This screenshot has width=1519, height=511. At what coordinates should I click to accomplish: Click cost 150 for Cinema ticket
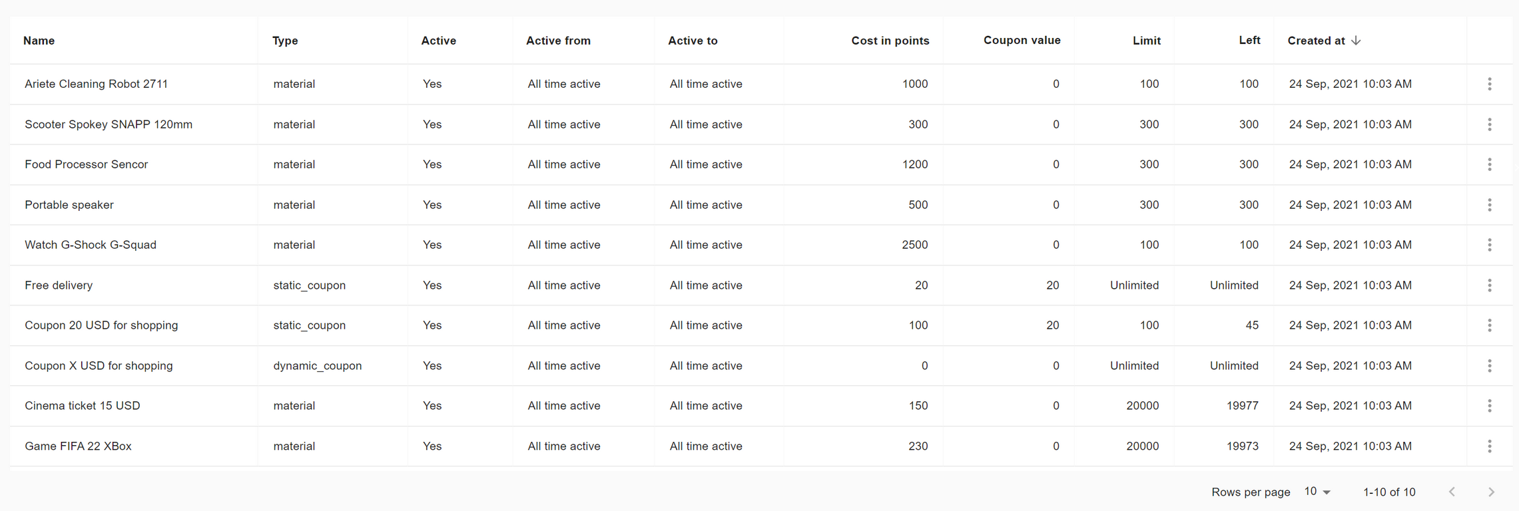point(918,406)
